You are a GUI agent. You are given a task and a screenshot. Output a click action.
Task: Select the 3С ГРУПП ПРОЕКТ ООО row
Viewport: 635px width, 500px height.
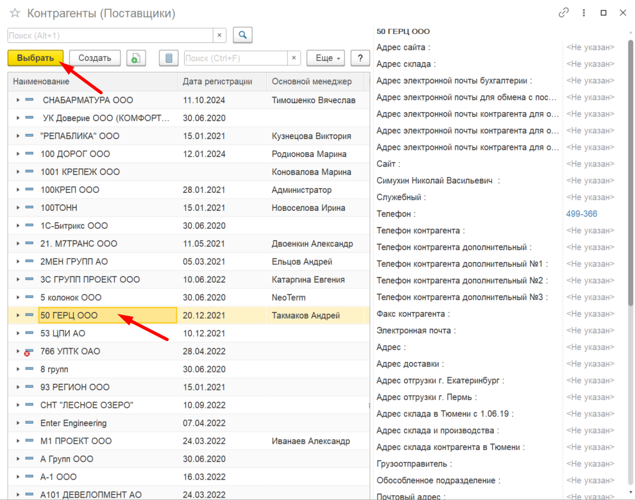(x=189, y=279)
